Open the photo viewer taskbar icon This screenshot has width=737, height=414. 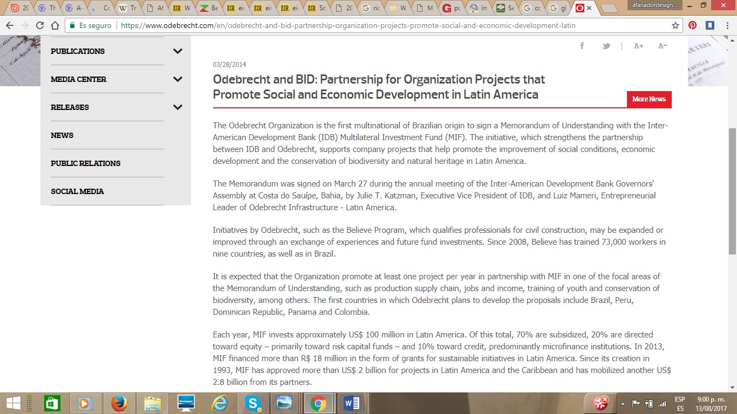(284, 403)
